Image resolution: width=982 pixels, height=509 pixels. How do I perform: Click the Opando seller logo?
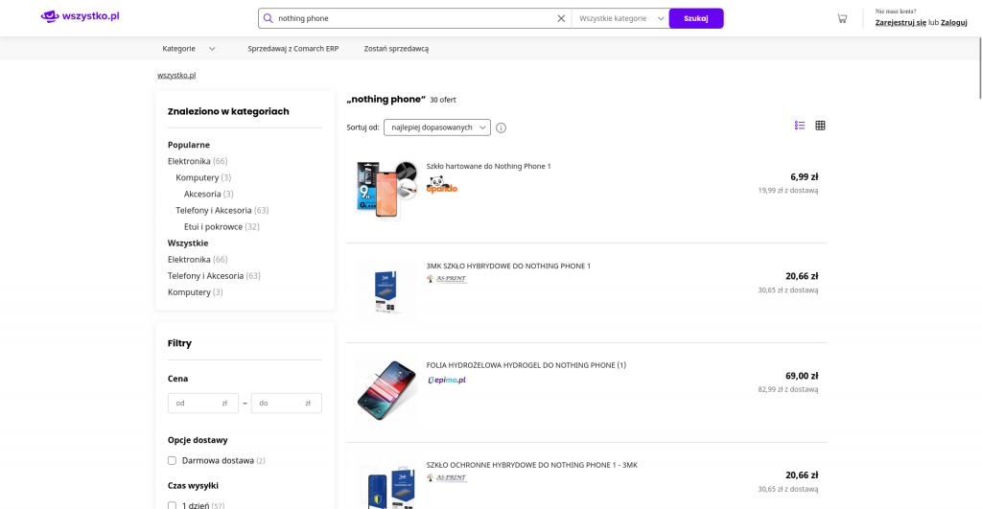click(x=441, y=185)
